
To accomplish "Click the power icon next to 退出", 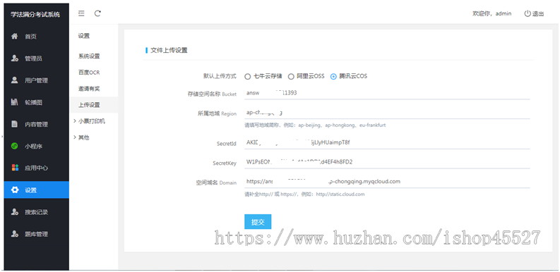I will pyautogui.click(x=528, y=13).
